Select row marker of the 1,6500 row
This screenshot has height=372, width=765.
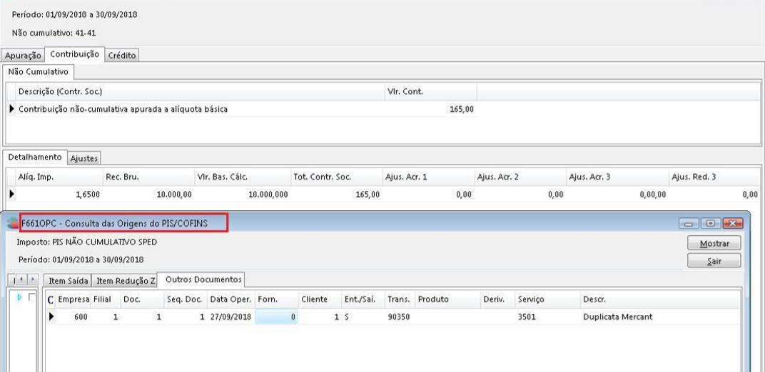[11, 195]
